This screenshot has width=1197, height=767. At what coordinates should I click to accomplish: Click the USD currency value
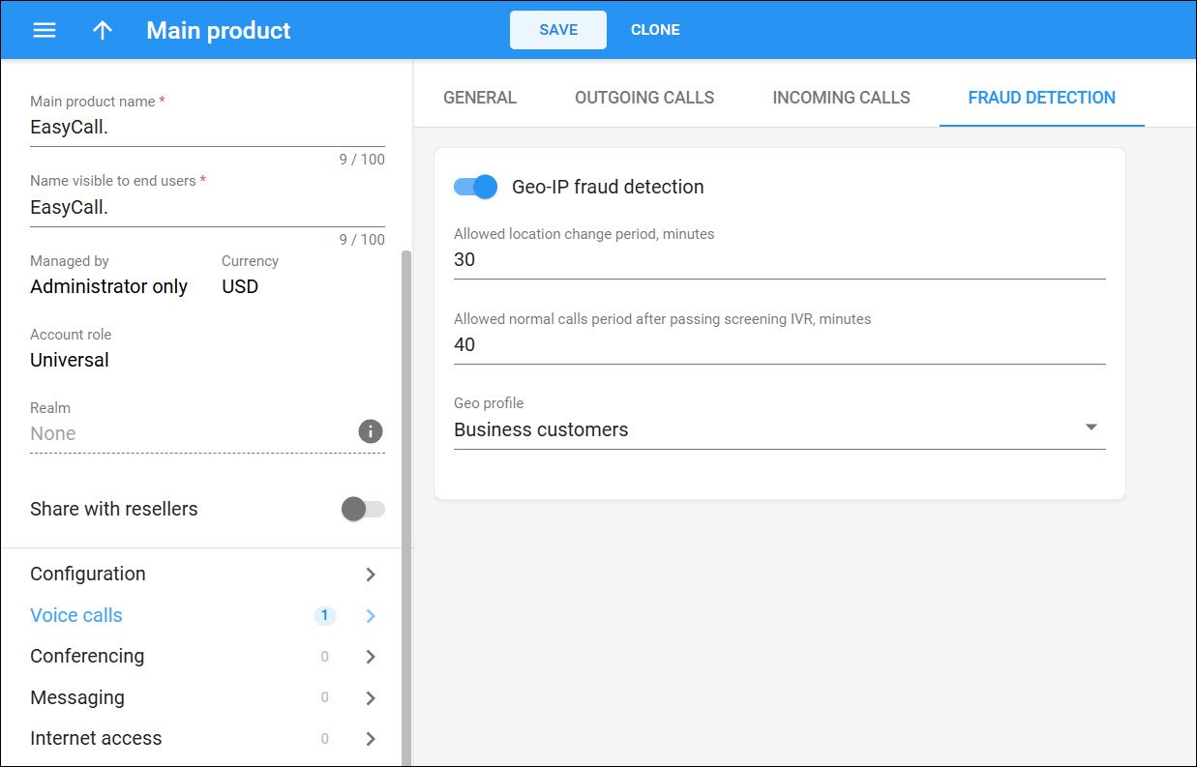tap(240, 286)
